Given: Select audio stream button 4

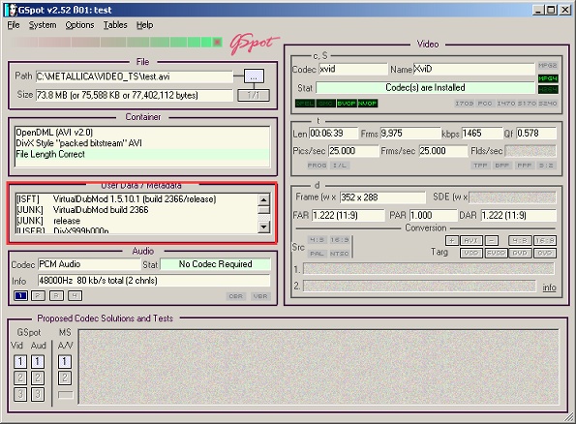Looking at the screenshot, I should coord(75,296).
